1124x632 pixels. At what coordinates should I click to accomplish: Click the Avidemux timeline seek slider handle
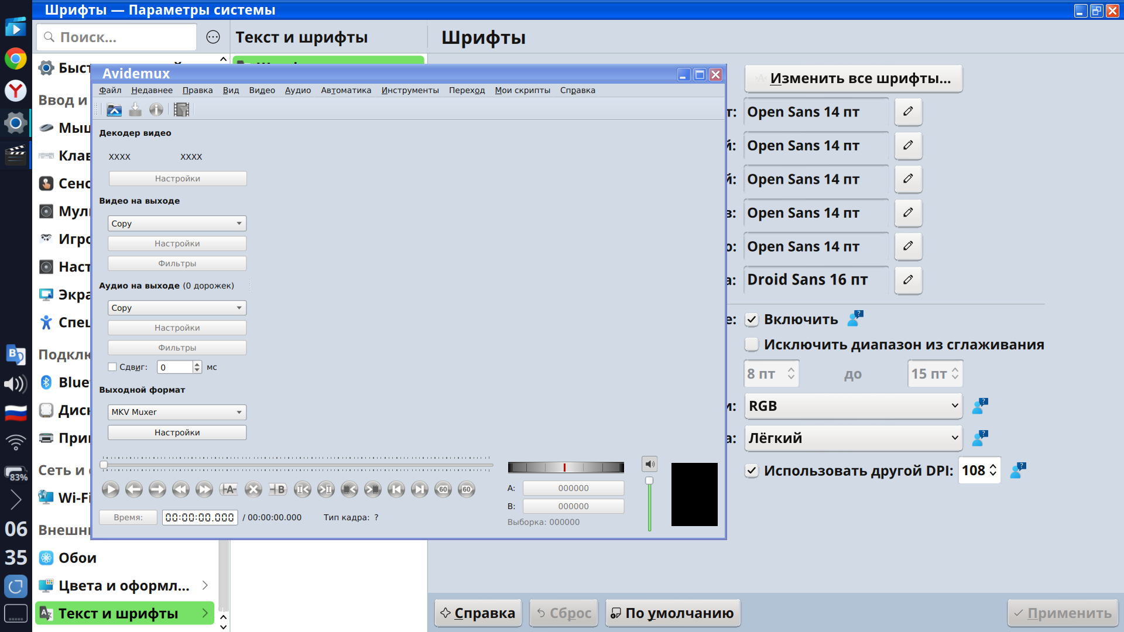(104, 465)
